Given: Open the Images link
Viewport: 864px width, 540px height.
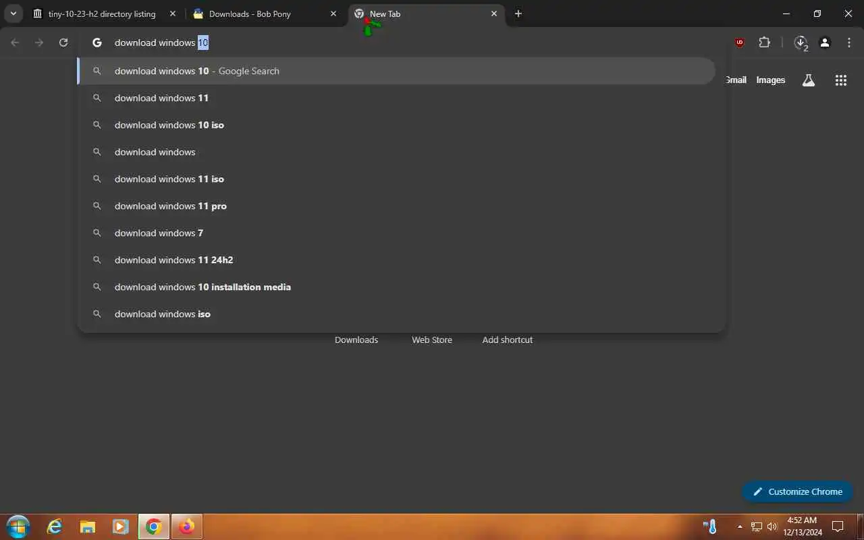Looking at the screenshot, I should point(770,80).
